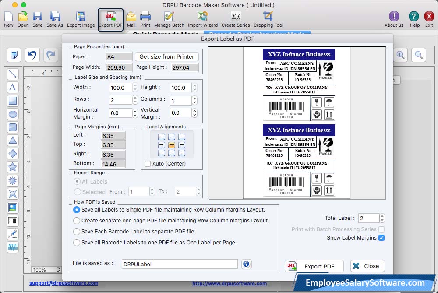Click the Mail toolbar icon

tap(131, 19)
